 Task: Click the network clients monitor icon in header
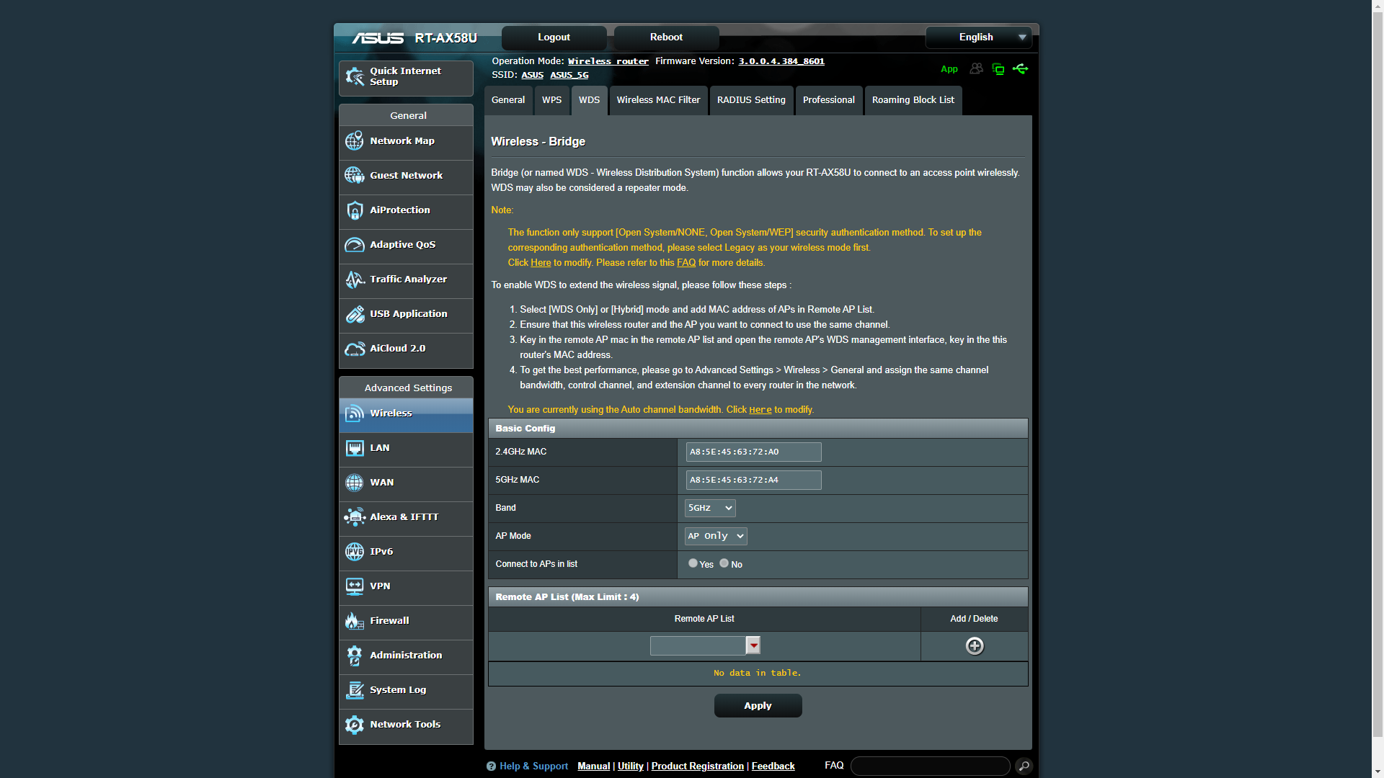pos(998,69)
